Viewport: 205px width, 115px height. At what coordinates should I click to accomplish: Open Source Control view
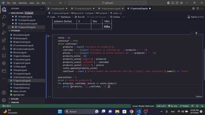coord(4,25)
